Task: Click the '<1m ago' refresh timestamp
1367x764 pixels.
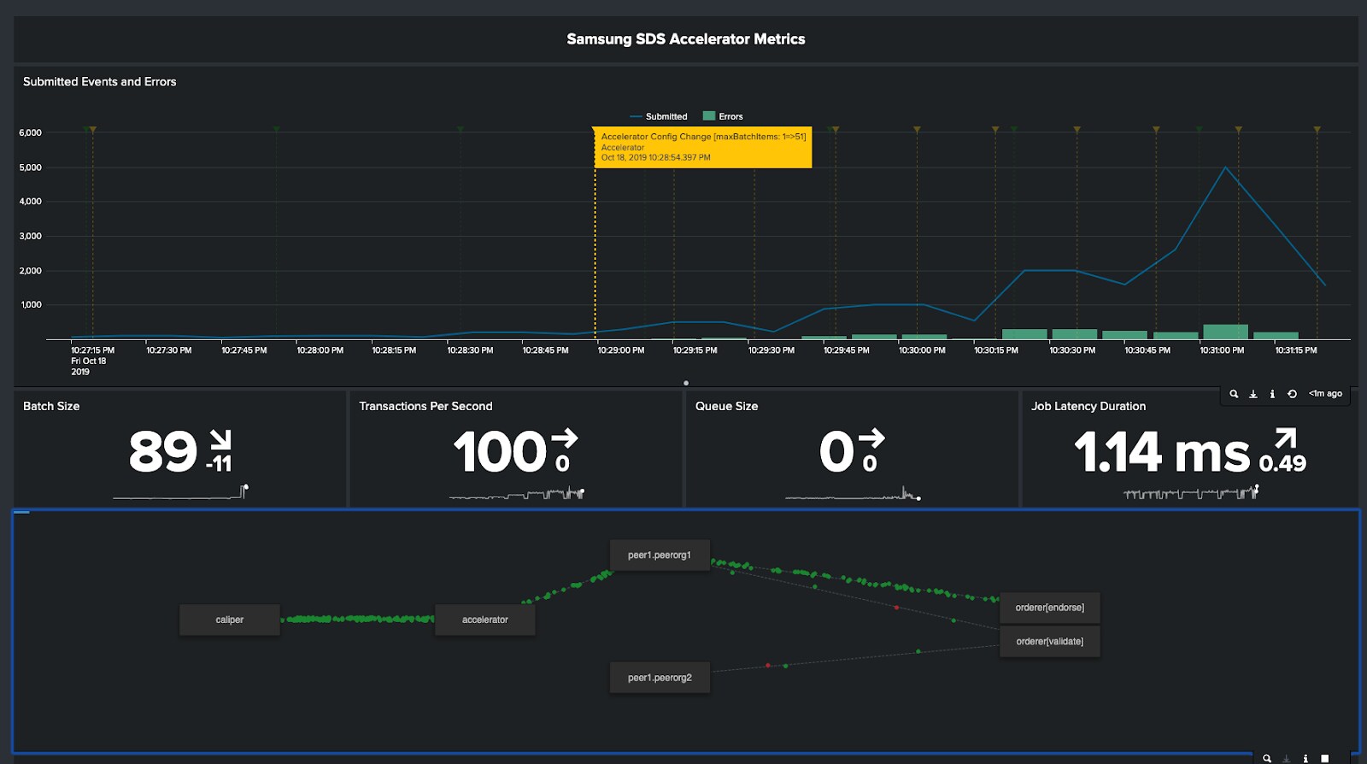Action: pos(1325,394)
